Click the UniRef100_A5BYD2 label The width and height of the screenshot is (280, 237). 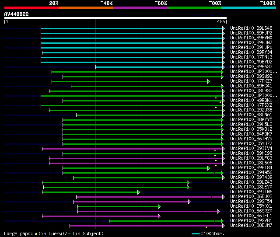pyautogui.click(x=251, y=62)
